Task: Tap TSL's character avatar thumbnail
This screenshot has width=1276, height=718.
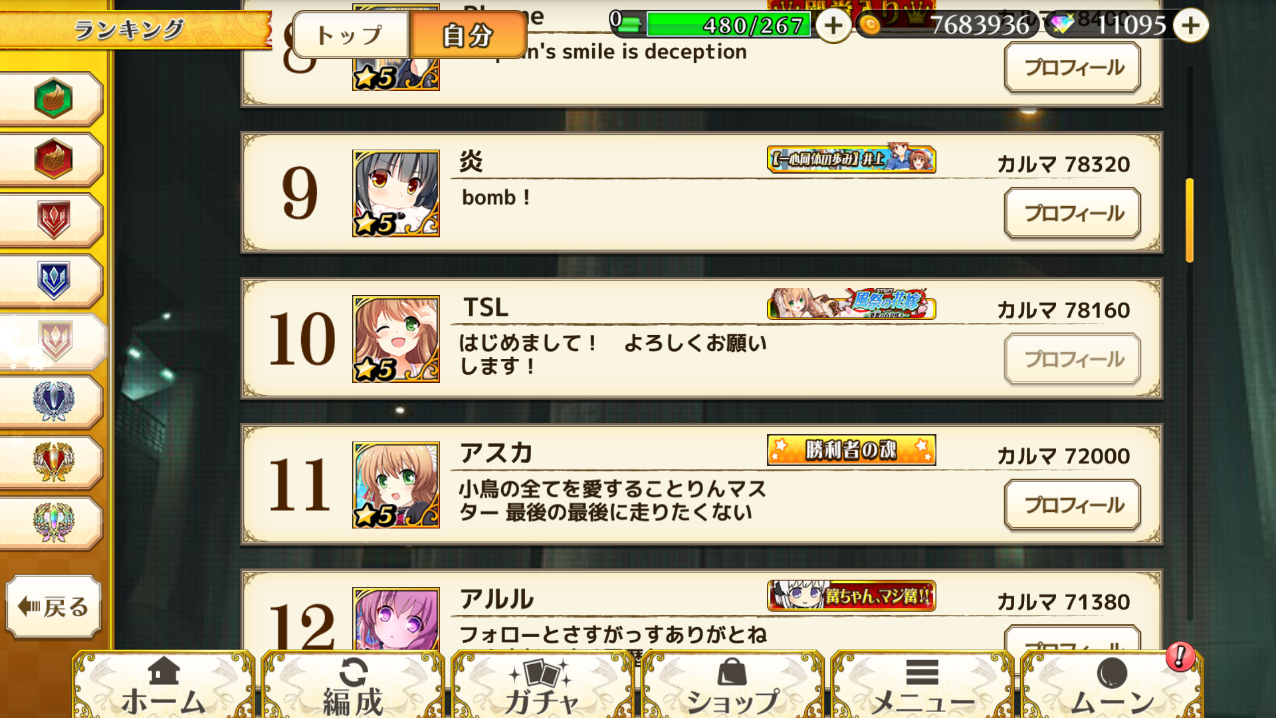Action: 396,339
